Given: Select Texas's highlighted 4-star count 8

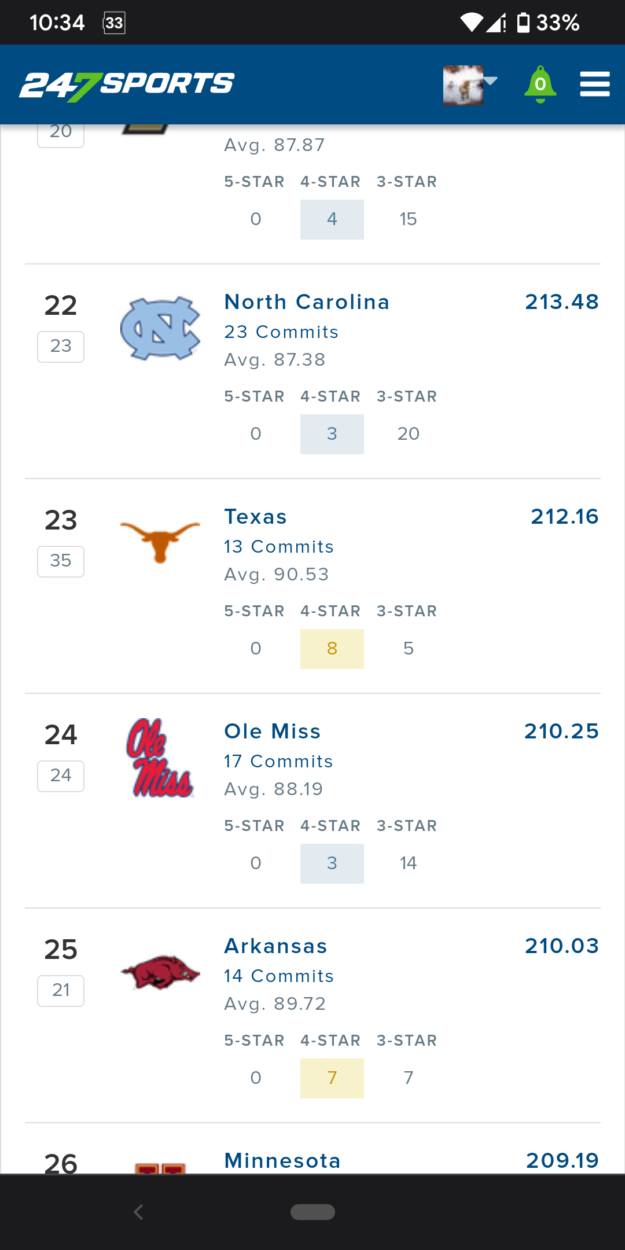Looking at the screenshot, I should pos(332,649).
